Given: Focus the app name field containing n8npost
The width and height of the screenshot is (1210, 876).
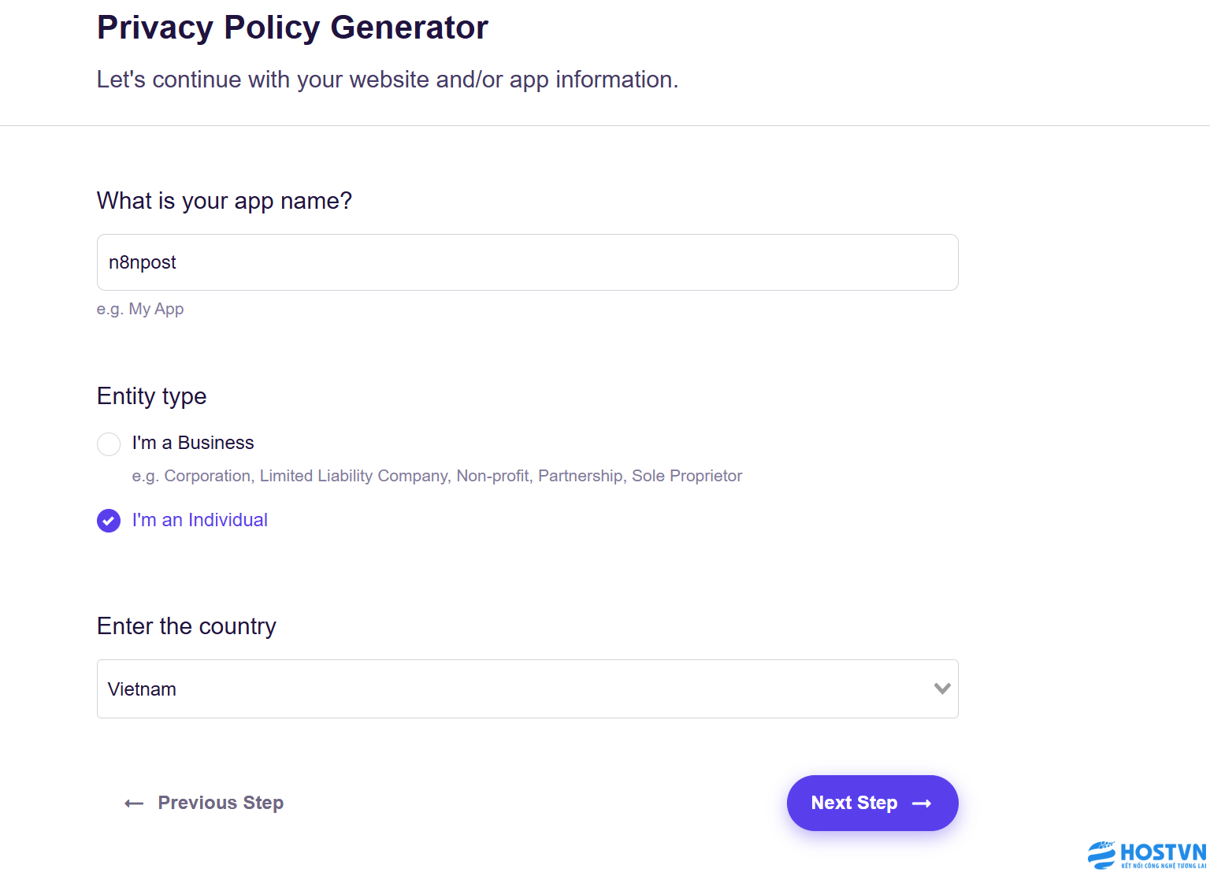Looking at the screenshot, I should coord(528,262).
